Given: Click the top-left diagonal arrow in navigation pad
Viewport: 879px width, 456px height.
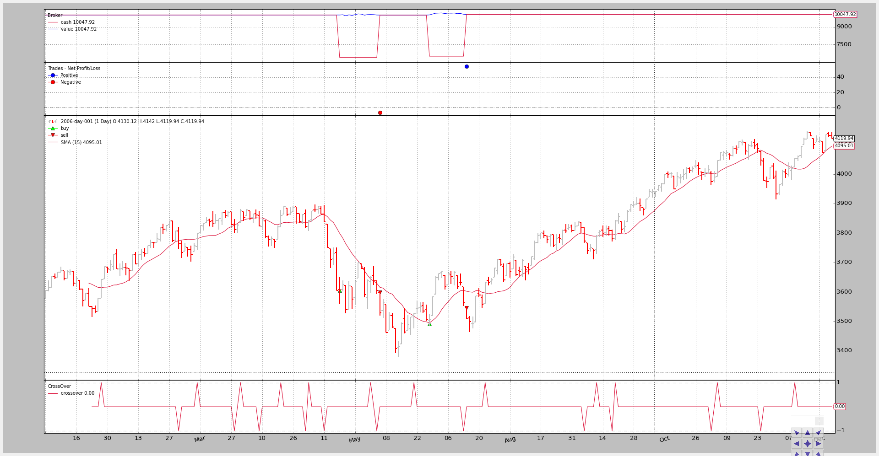Looking at the screenshot, I should (x=797, y=433).
